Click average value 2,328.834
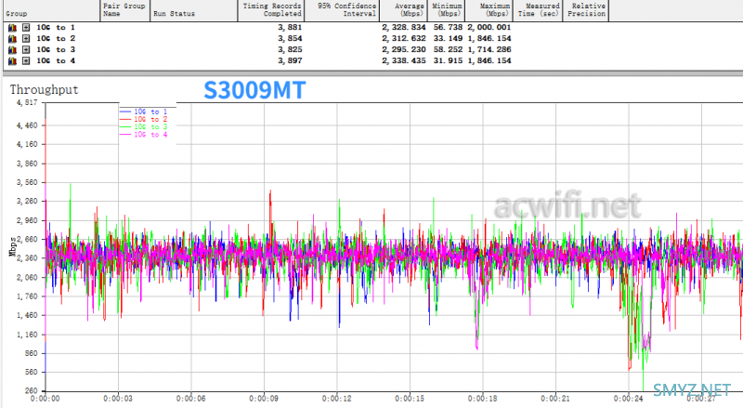Image resolution: width=743 pixels, height=408 pixels. pyautogui.click(x=404, y=28)
